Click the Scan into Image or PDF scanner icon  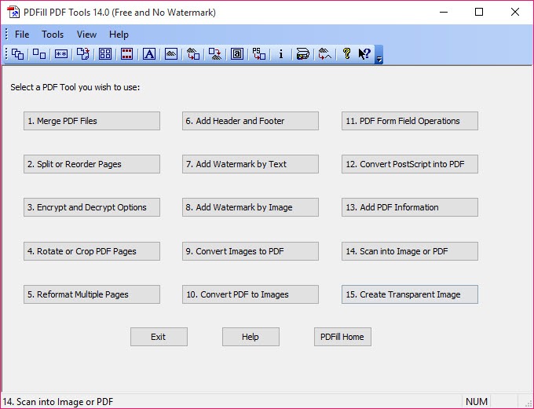click(303, 54)
